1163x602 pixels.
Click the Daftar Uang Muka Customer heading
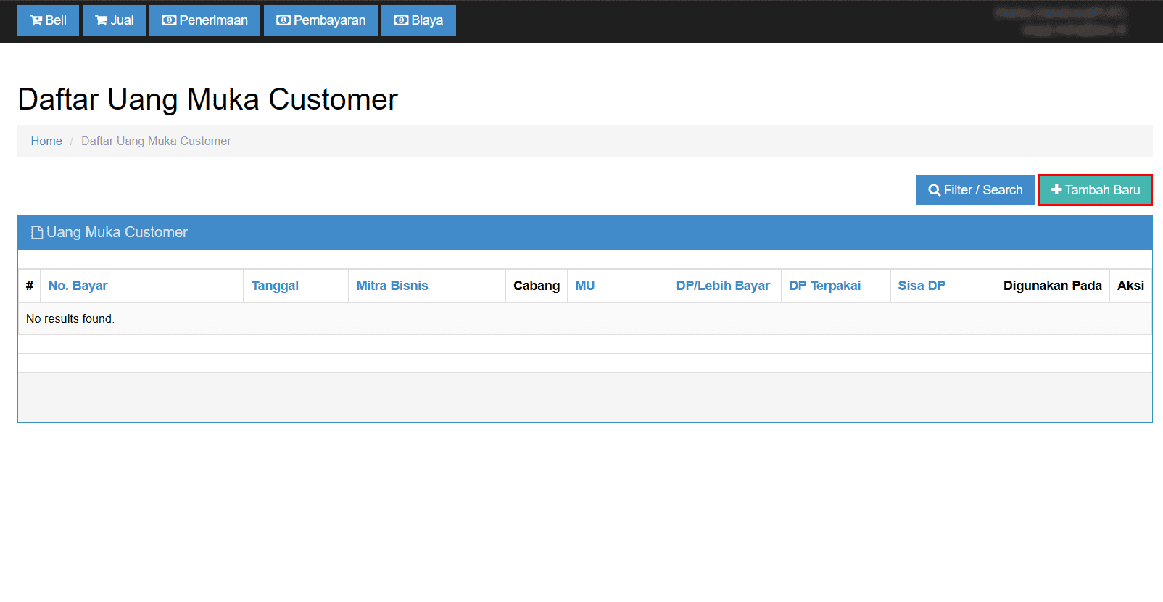click(207, 99)
